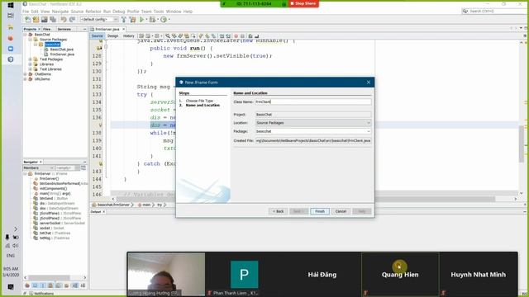Run the project with the green play icon
Viewport: 529px width, 297px height.
click(x=141, y=20)
